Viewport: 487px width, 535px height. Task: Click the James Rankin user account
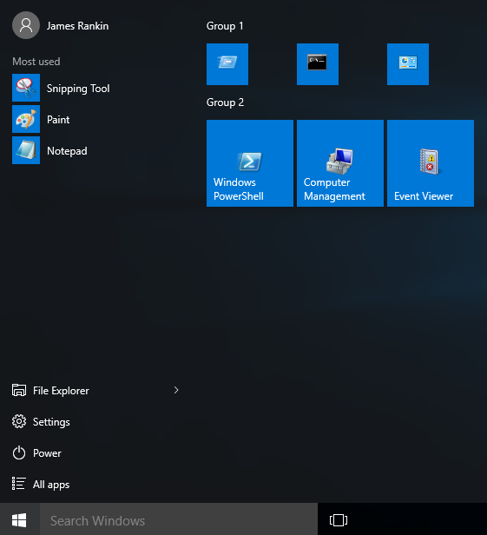coord(61,25)
